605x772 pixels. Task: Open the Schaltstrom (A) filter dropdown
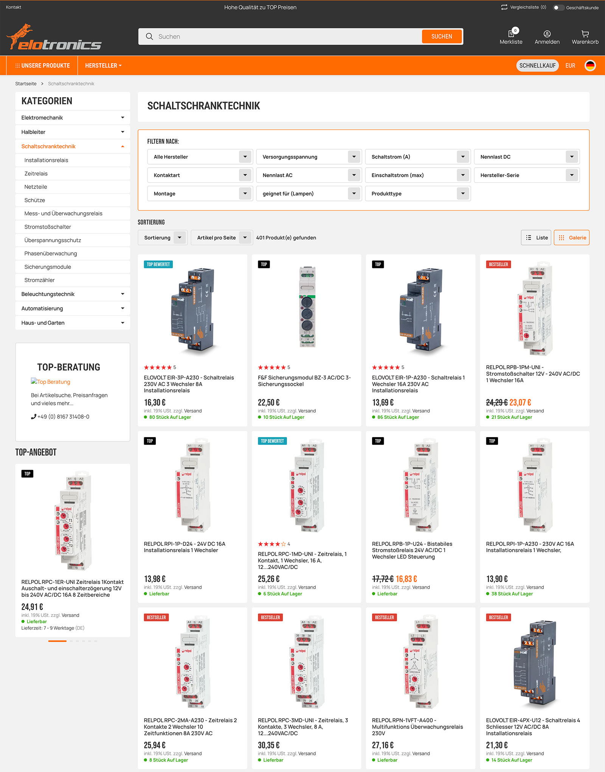pyautogui.click(x=418, y=157)
